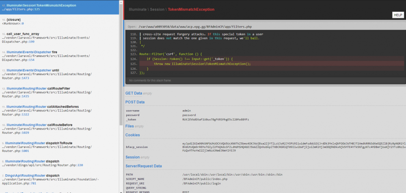Click the _token value in POST Data

point(216,119)
